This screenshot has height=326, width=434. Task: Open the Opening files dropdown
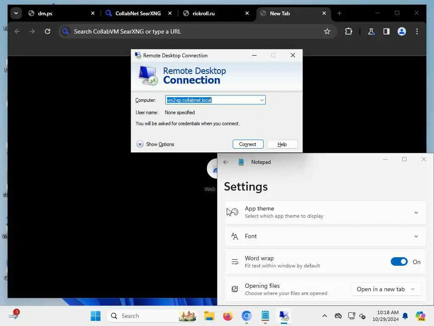click(387, 289)
